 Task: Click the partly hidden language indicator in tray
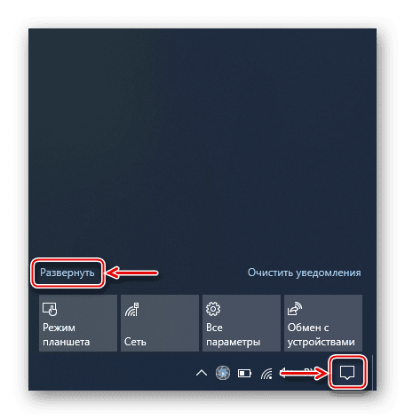pyautogui.click(x=309, y=371)
